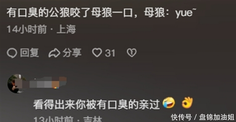Open the blurred username of replier
This screenshot has height=122, width=236.
point(48,82)
